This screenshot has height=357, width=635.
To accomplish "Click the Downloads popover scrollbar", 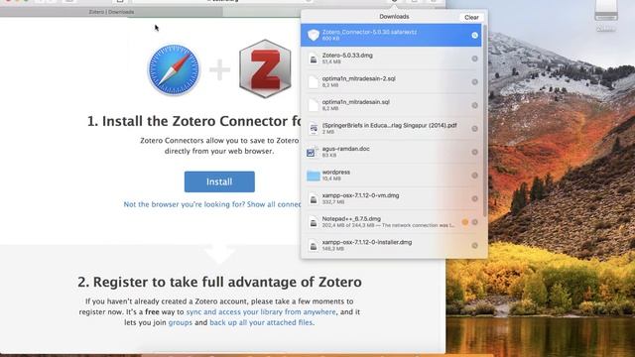I will [485, 121].
